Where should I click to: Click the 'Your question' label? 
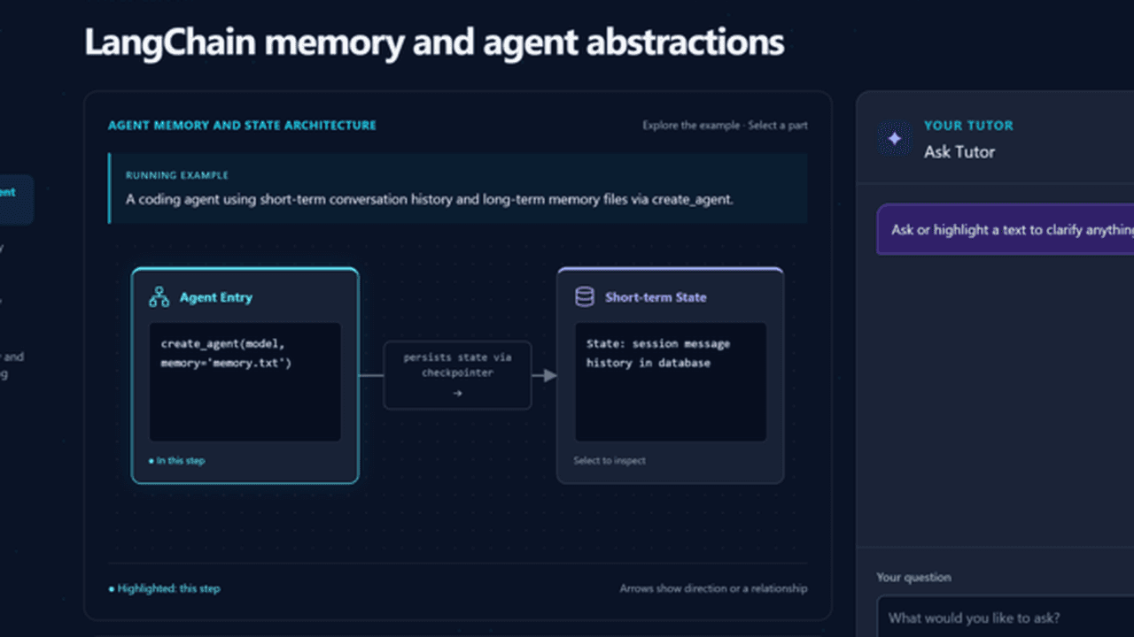[913, 577]
